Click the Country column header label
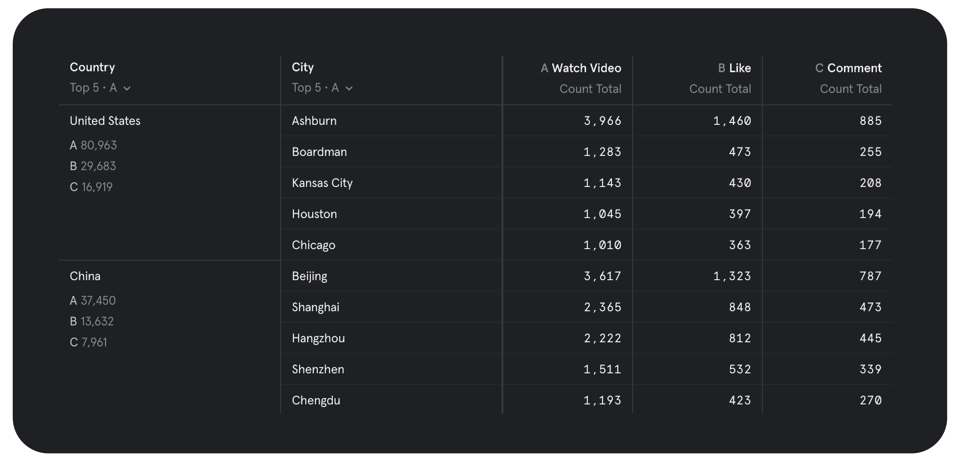961x468 pixels. [92, 67]
